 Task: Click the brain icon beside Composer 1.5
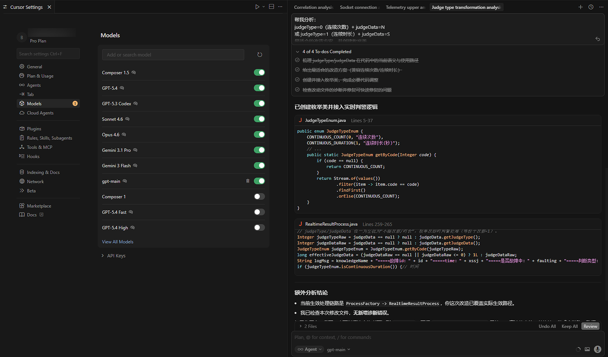(x=133, y=73)
